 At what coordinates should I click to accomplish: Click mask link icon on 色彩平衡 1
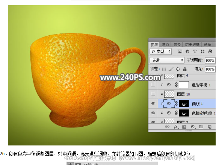[176, 85]
